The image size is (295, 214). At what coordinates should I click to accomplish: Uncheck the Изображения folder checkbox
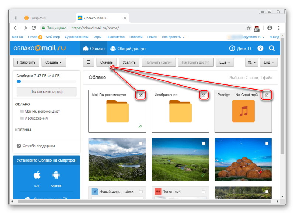[x=204, y=95]
